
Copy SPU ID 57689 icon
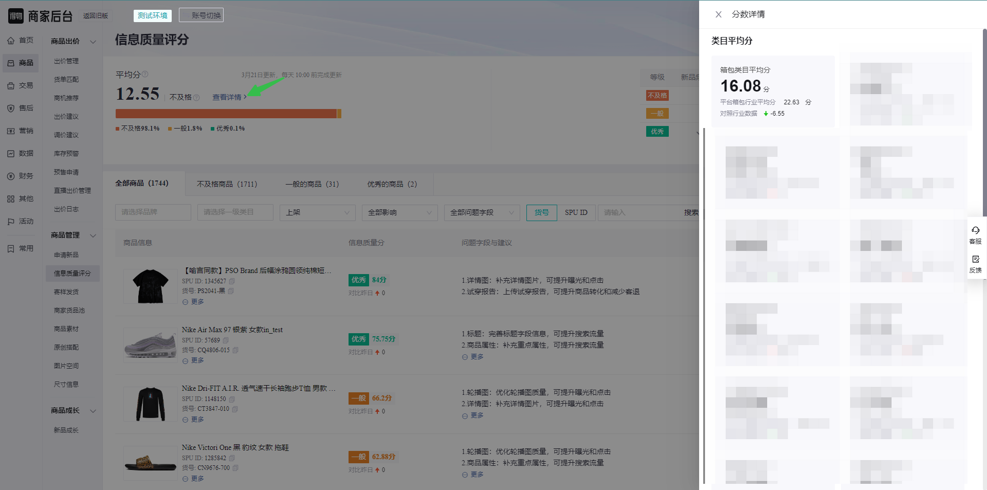pyautogui.click(x=226, y=340)
